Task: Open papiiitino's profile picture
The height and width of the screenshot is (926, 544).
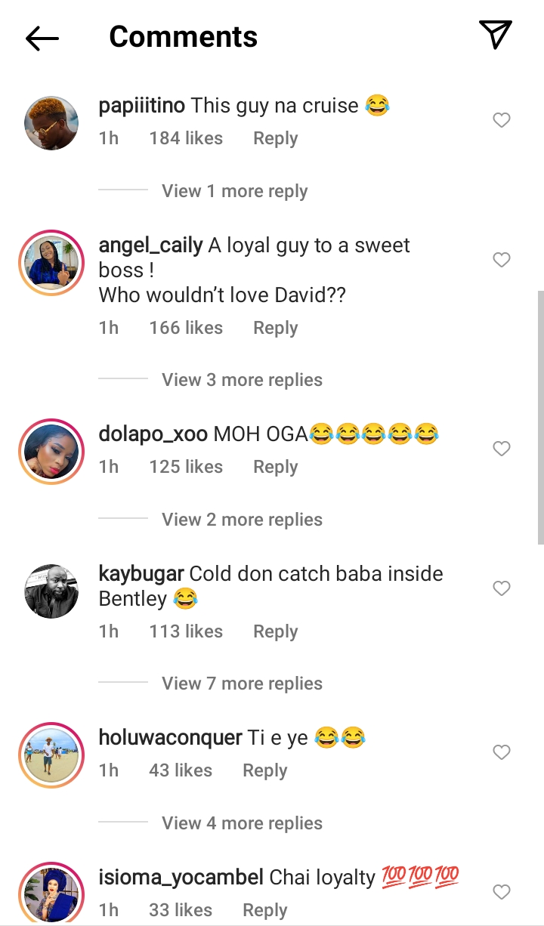Action: click(x=51, y=123)
